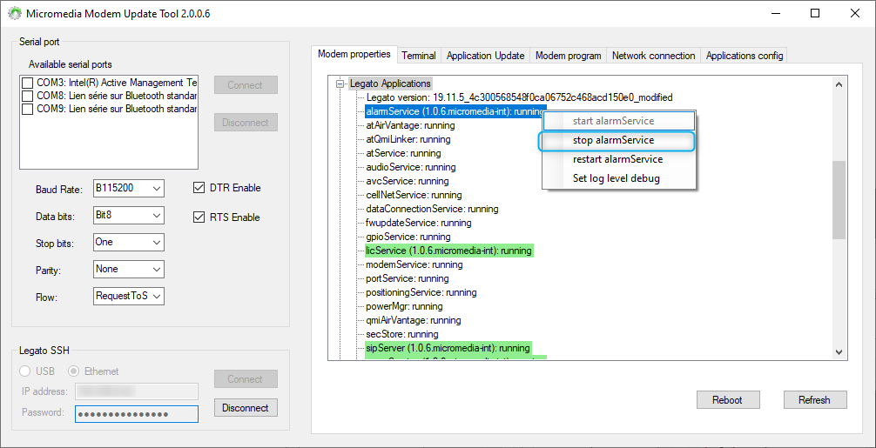Click the Refresh button
Image resolution: width=876 pixels, height=448 pixels.
(x=813, y=400)
